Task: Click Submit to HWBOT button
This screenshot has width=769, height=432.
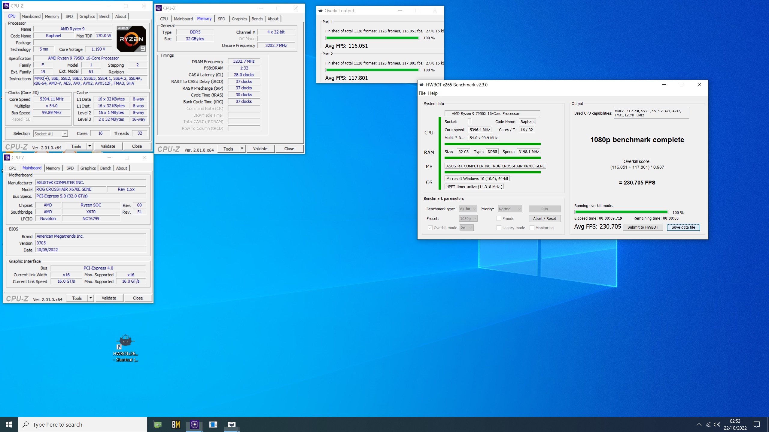Action: click(643, 227)
